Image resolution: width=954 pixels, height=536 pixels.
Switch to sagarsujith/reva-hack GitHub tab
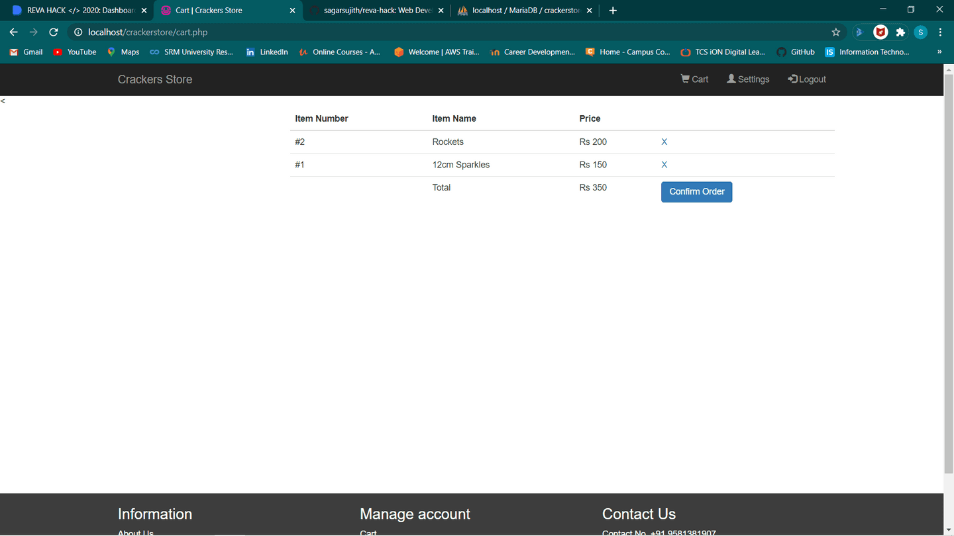point(376,11)
